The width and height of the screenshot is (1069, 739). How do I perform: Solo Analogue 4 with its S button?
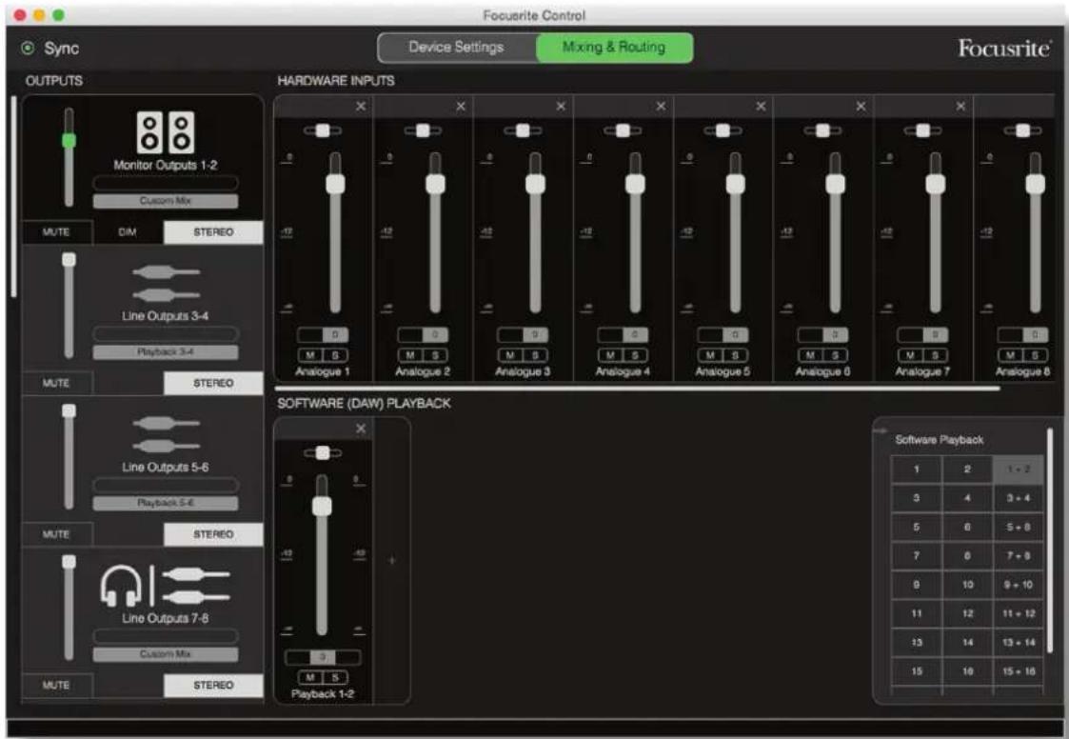tap(635, 355)
